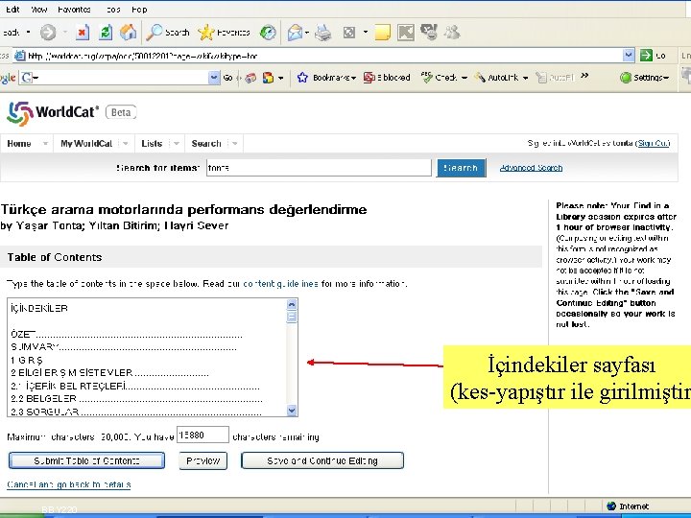Click the AutoLink toolbar button
Screen dimensions: 691x518
pos(497,78)
